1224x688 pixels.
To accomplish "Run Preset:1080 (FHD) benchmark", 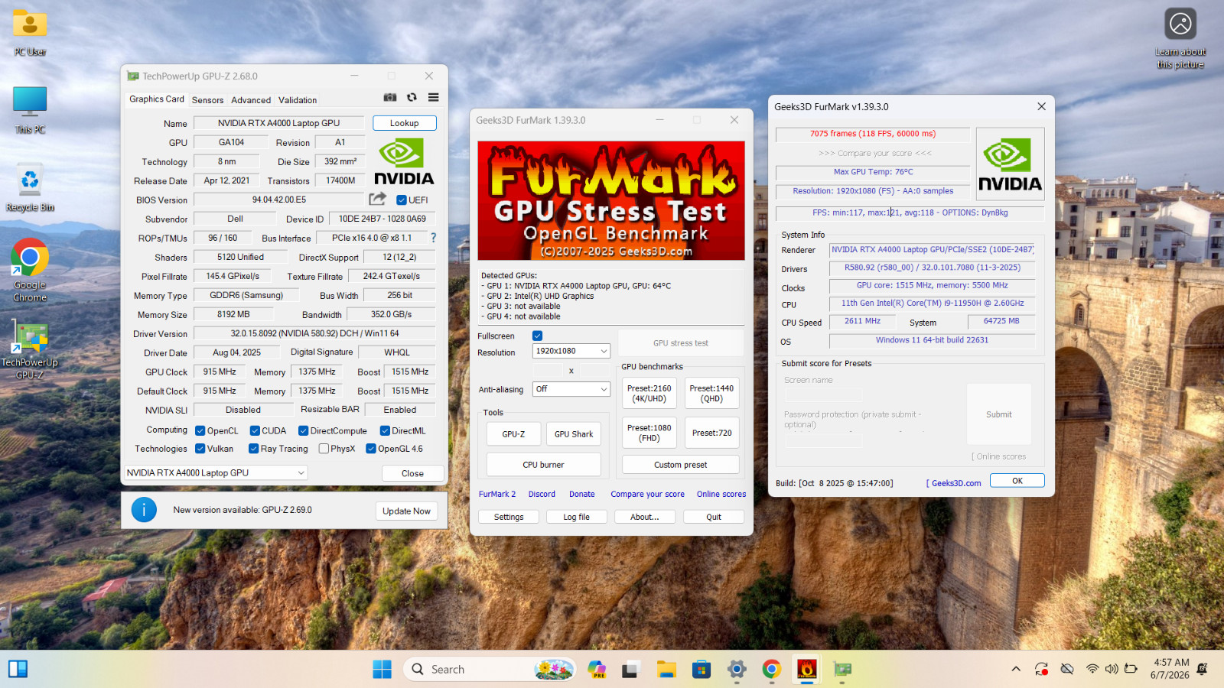I will (x=649, y=433).
